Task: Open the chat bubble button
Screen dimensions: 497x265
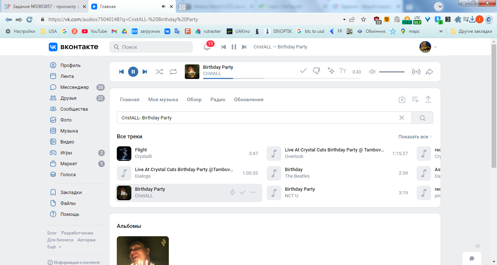Action: tap(472, 258)
